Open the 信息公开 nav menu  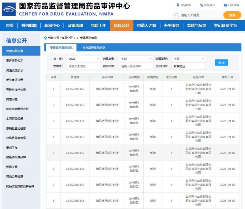point(122,25)
